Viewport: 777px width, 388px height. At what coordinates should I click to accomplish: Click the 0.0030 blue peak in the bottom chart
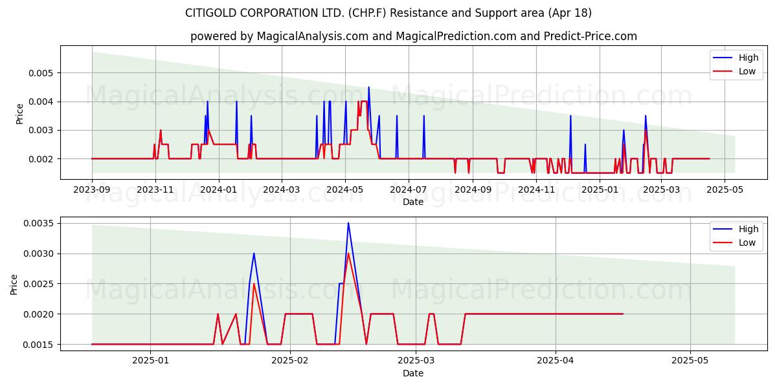[x=254, y=253]
